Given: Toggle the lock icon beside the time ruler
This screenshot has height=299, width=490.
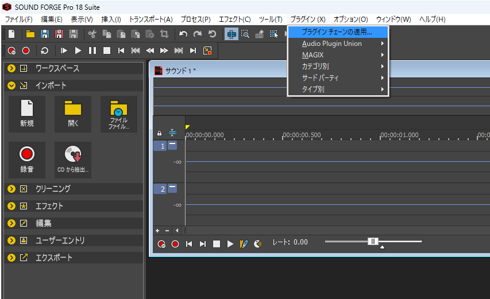Looking at the screenshot, I should point(160,133).
